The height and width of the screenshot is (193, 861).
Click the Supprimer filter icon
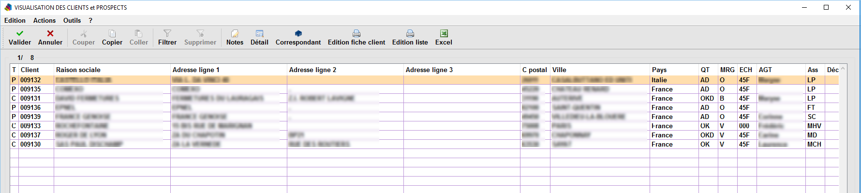200,33
